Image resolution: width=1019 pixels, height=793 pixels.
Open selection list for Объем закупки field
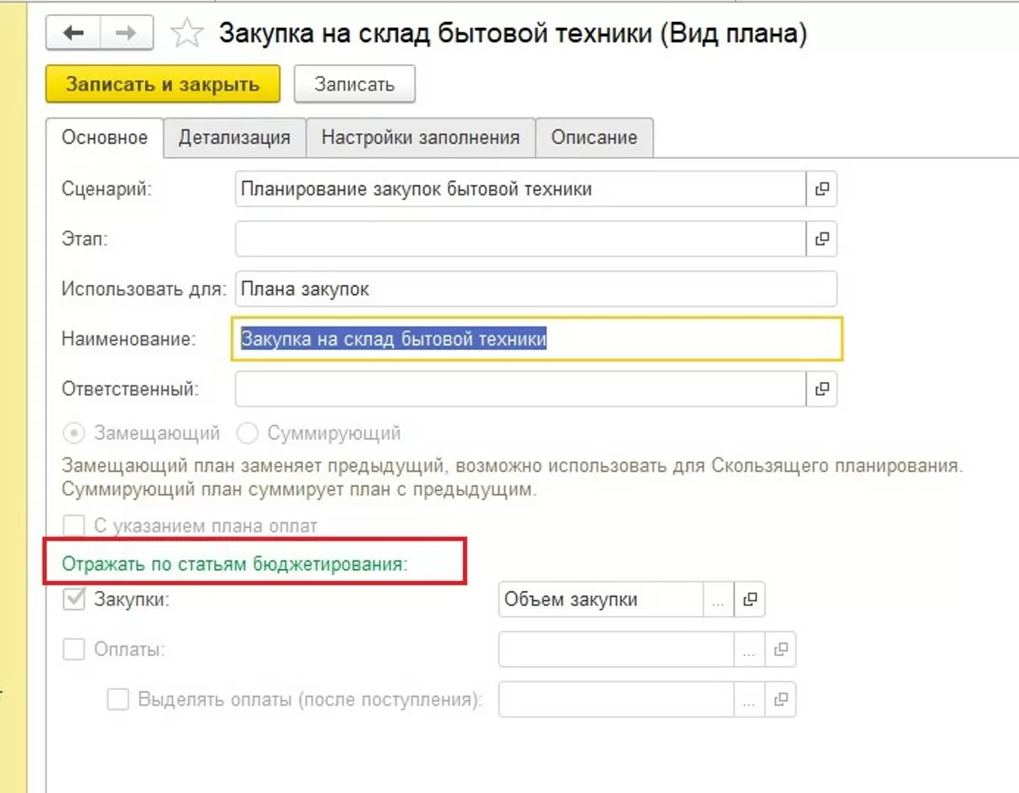718,600
